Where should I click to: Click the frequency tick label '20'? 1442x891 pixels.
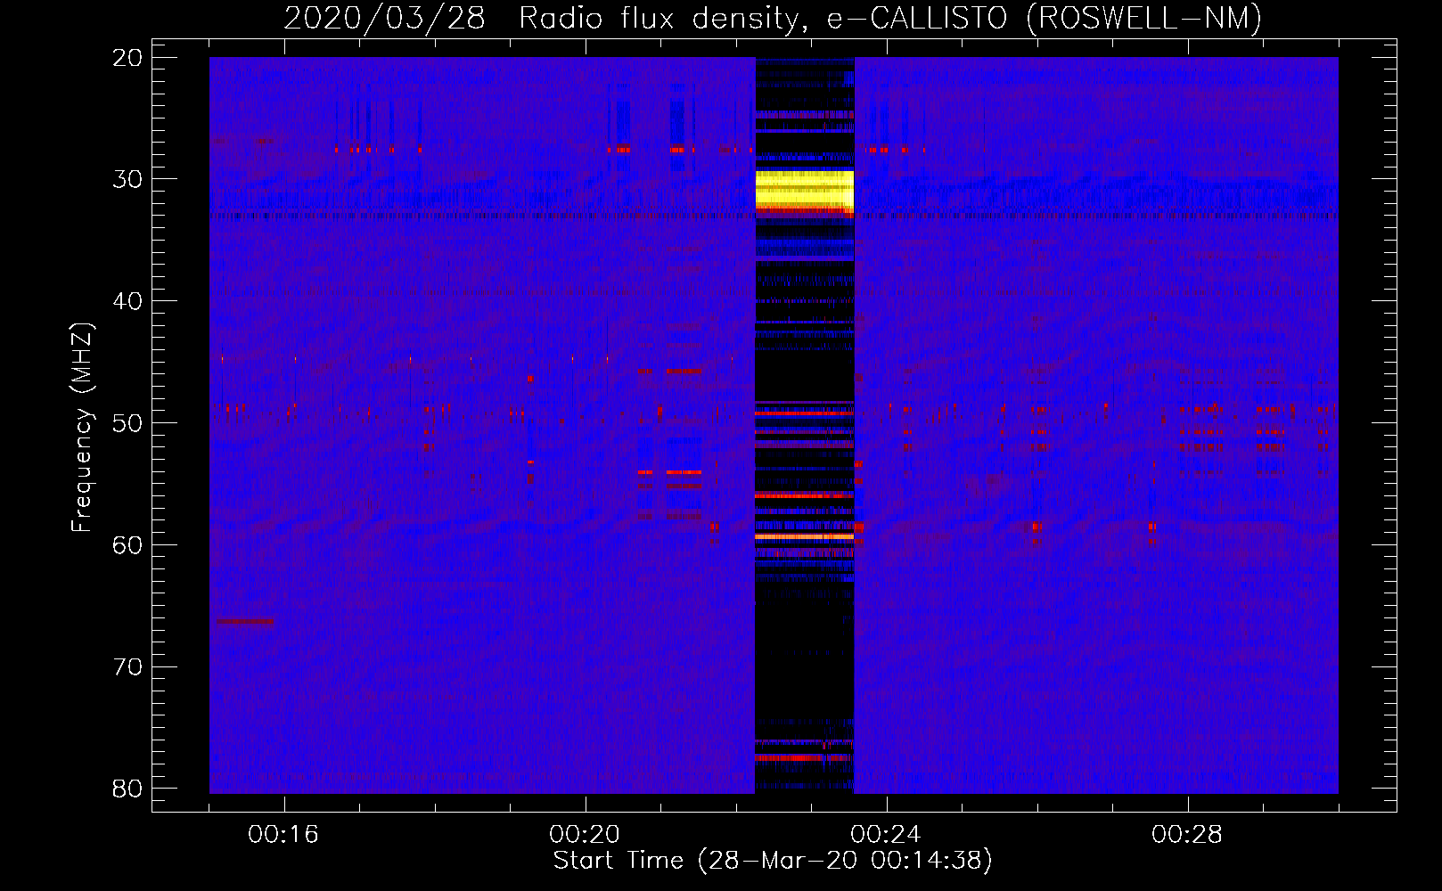click(x=128, y=58)
